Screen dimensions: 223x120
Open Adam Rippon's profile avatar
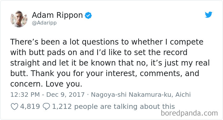tap(19, 19)
